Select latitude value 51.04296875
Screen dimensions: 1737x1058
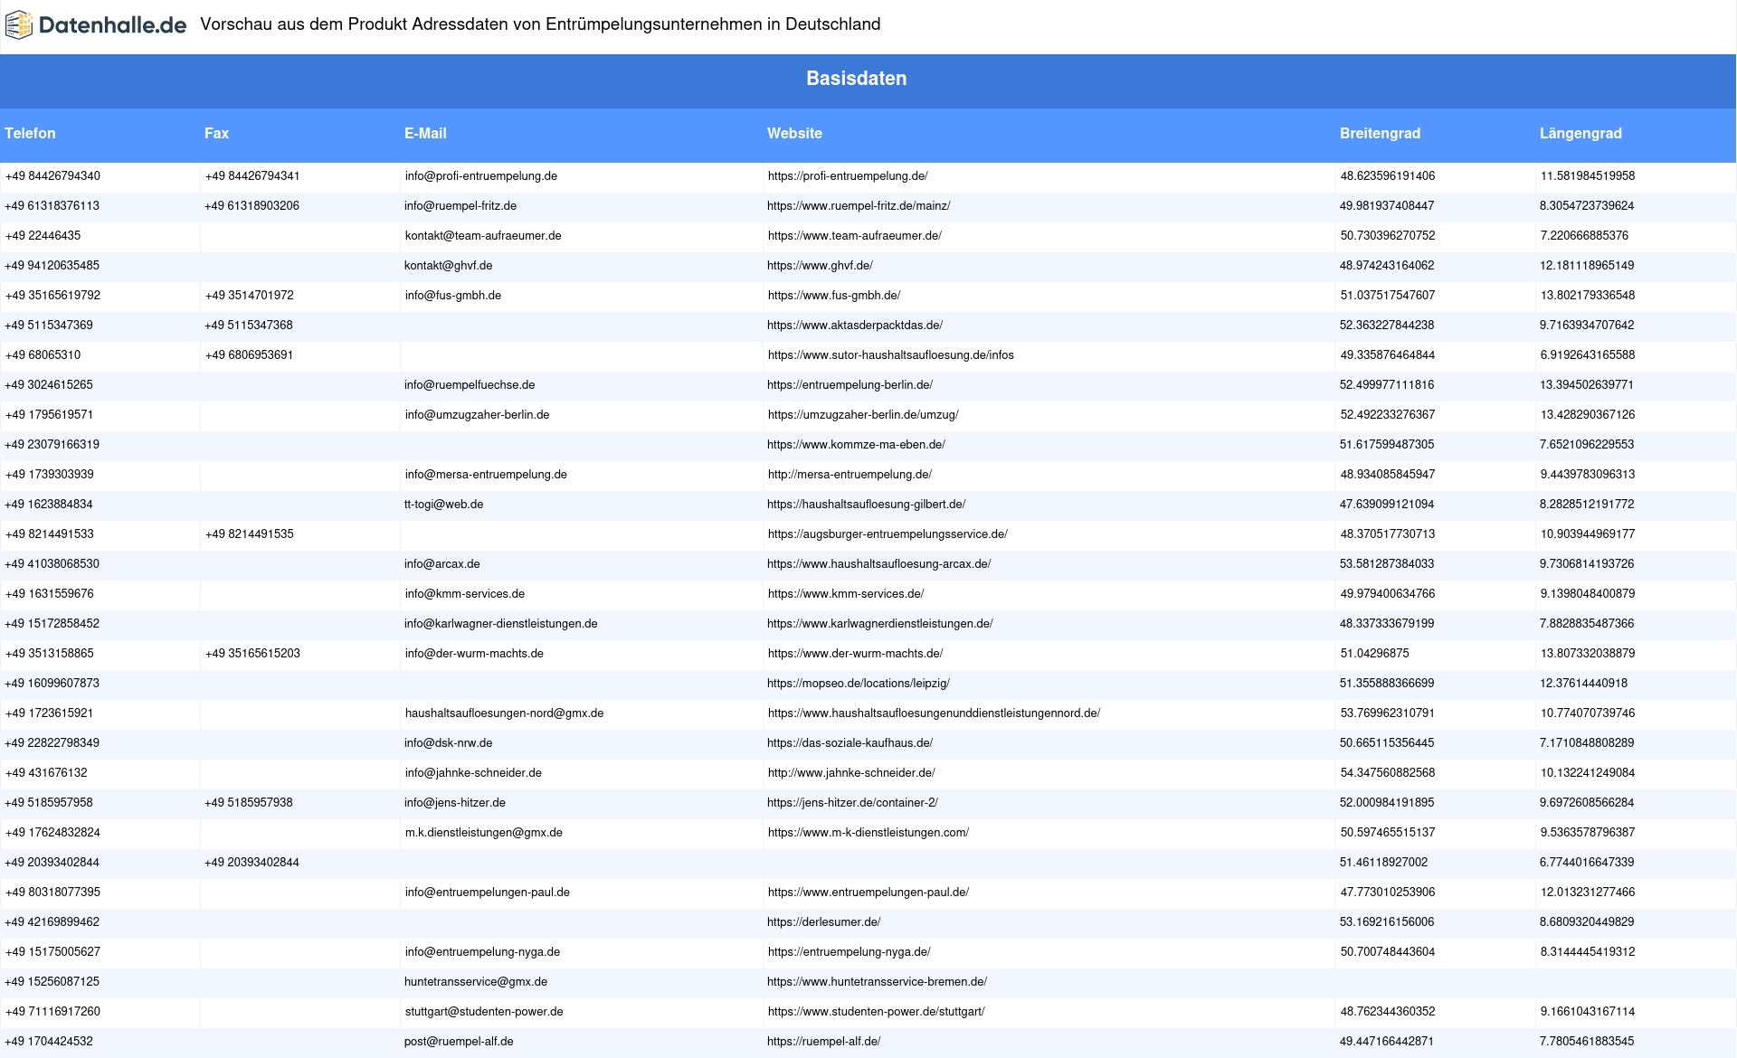tap(1374, 654)
